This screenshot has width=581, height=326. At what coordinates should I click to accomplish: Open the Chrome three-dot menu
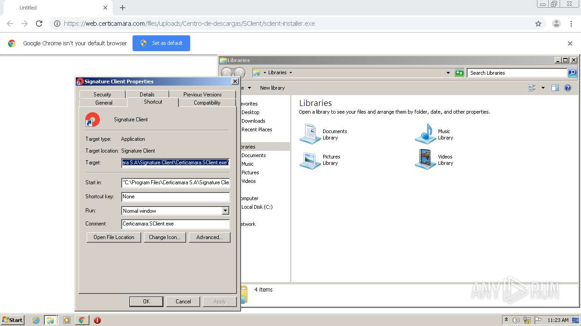(x=571, y=24)
